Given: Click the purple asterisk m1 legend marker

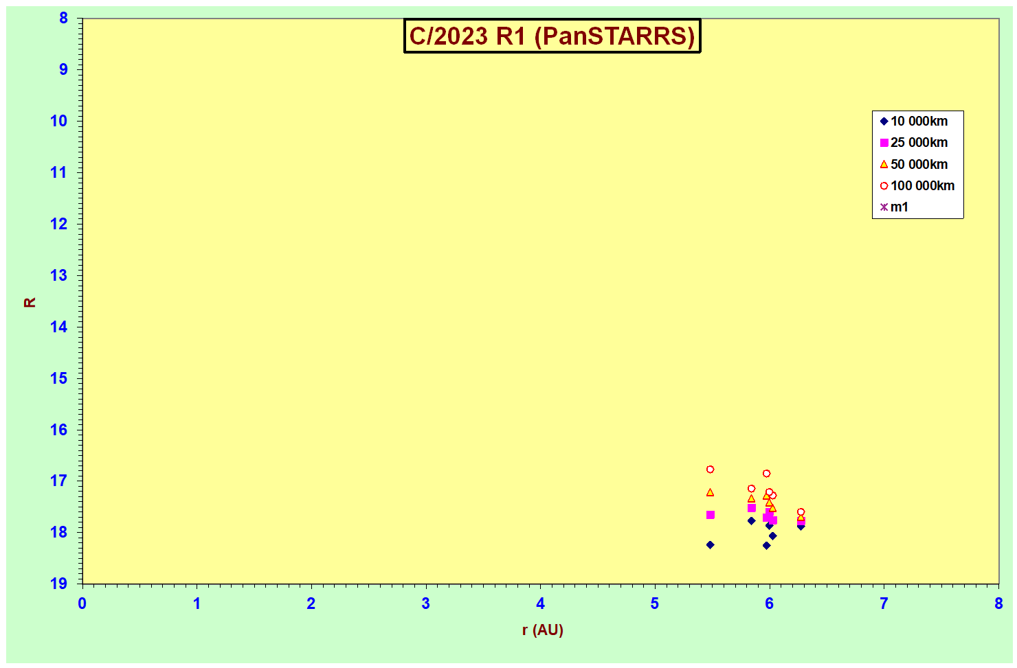Looking at the screenshot, I should pos(884,207).
